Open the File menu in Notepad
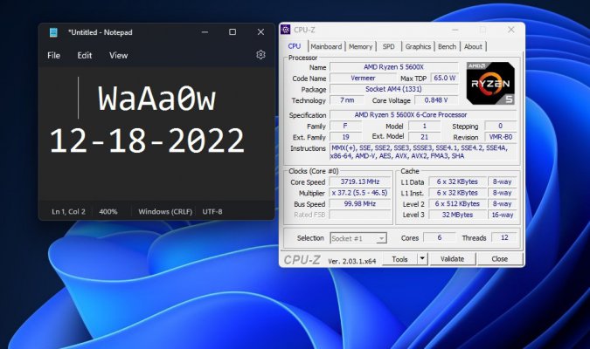This screenshot has width=590, height=349. 54,55
